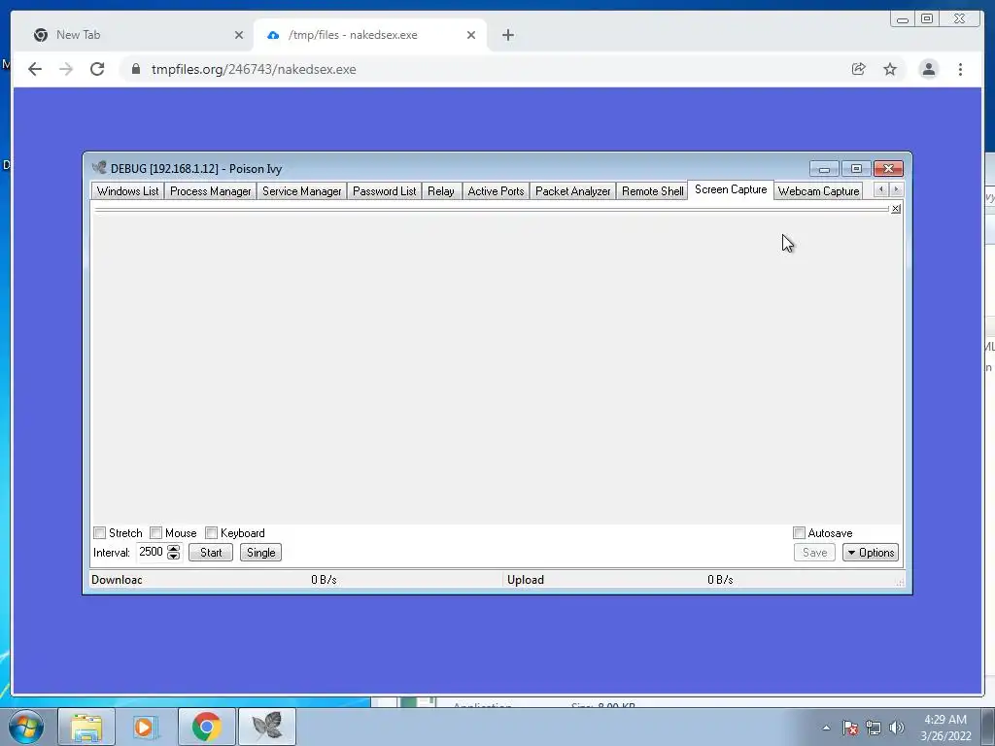The height and width of the screenshot is (746, 995).
Task: Click the tmpfiles.org address bar
Action: [495, 69]
